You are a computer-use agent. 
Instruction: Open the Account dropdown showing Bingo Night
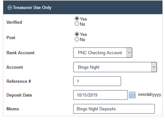click(x=115, y=67)
